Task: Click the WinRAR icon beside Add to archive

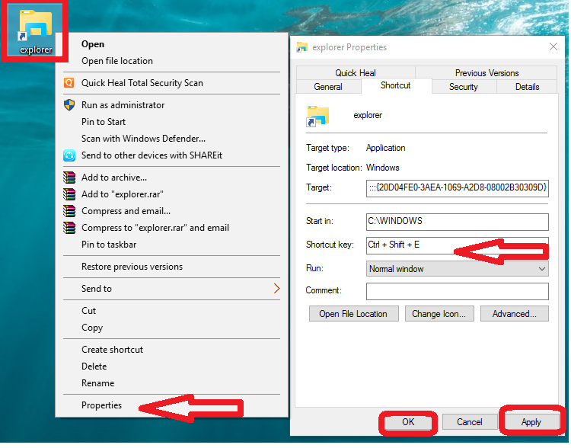Action: pyautogui.click(x=69, y=178)
